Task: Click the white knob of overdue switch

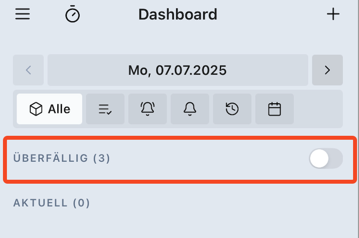Action: tap(319, 159)
